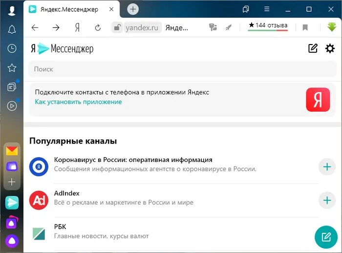This screenshot has height=253, width=342.
Task: Open notifications bell in sidebar
Action: [12, 29]
